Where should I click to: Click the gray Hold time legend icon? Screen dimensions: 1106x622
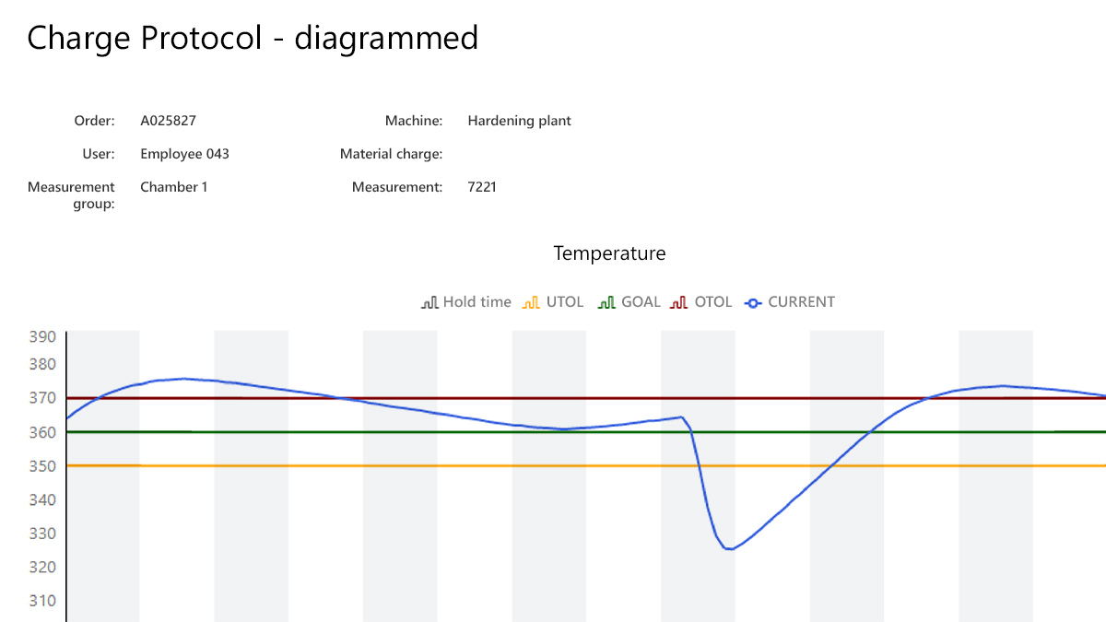(429, 302)
